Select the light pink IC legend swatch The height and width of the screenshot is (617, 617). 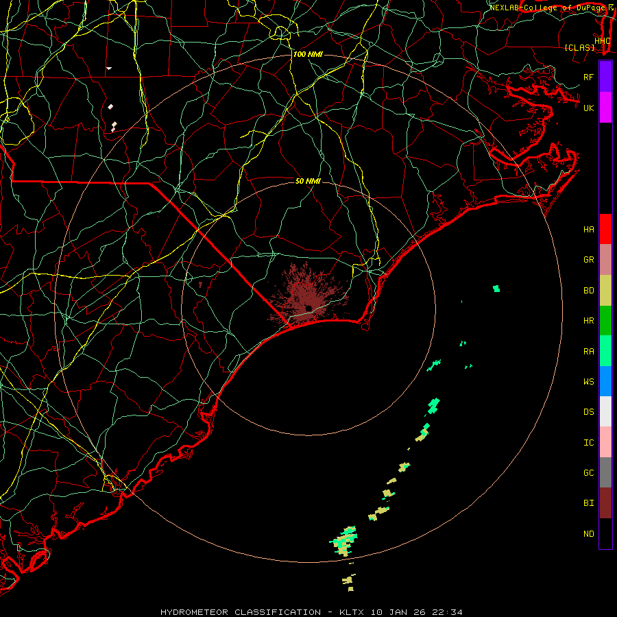[x=605, y=442]
